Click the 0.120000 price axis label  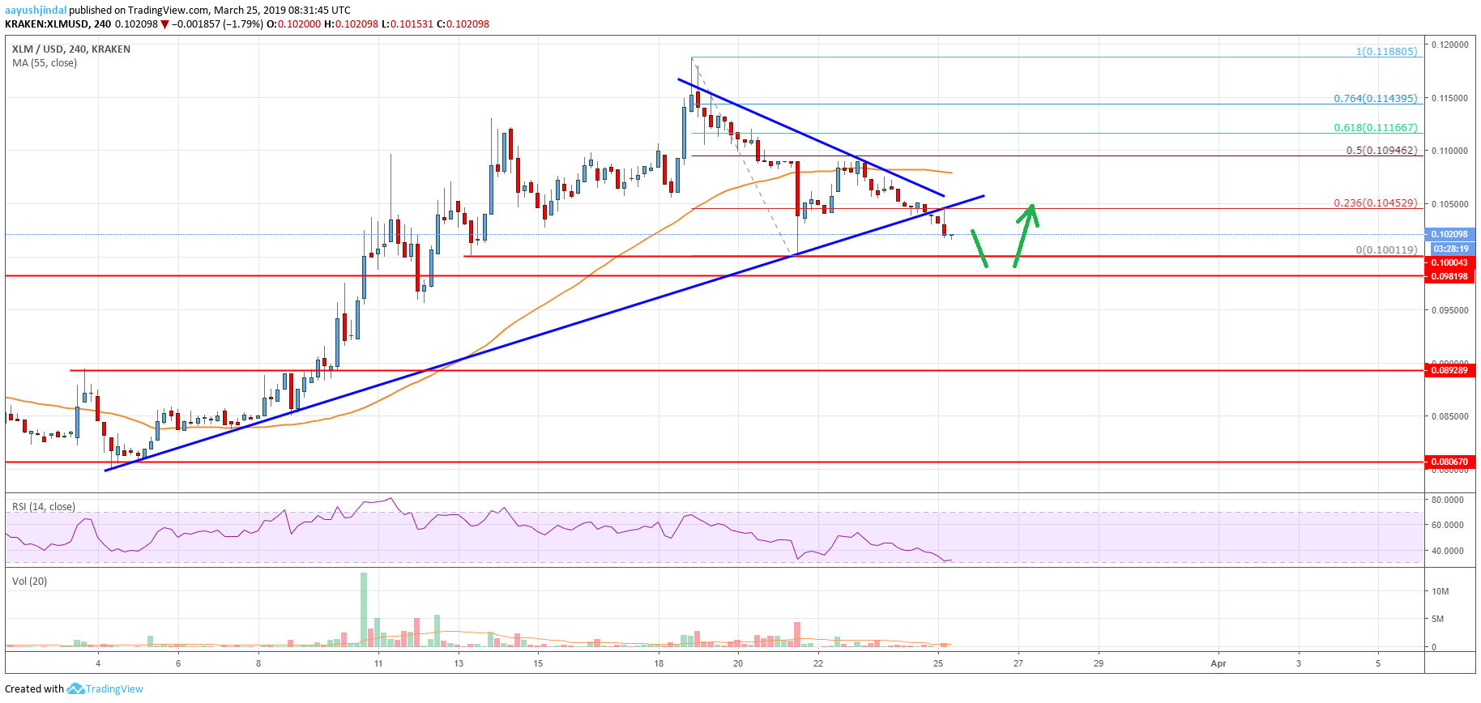coord(1450,45)
